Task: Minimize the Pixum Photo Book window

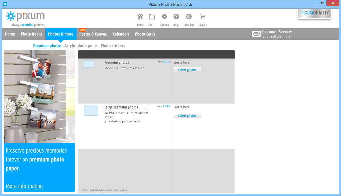Action: [315, 3]
